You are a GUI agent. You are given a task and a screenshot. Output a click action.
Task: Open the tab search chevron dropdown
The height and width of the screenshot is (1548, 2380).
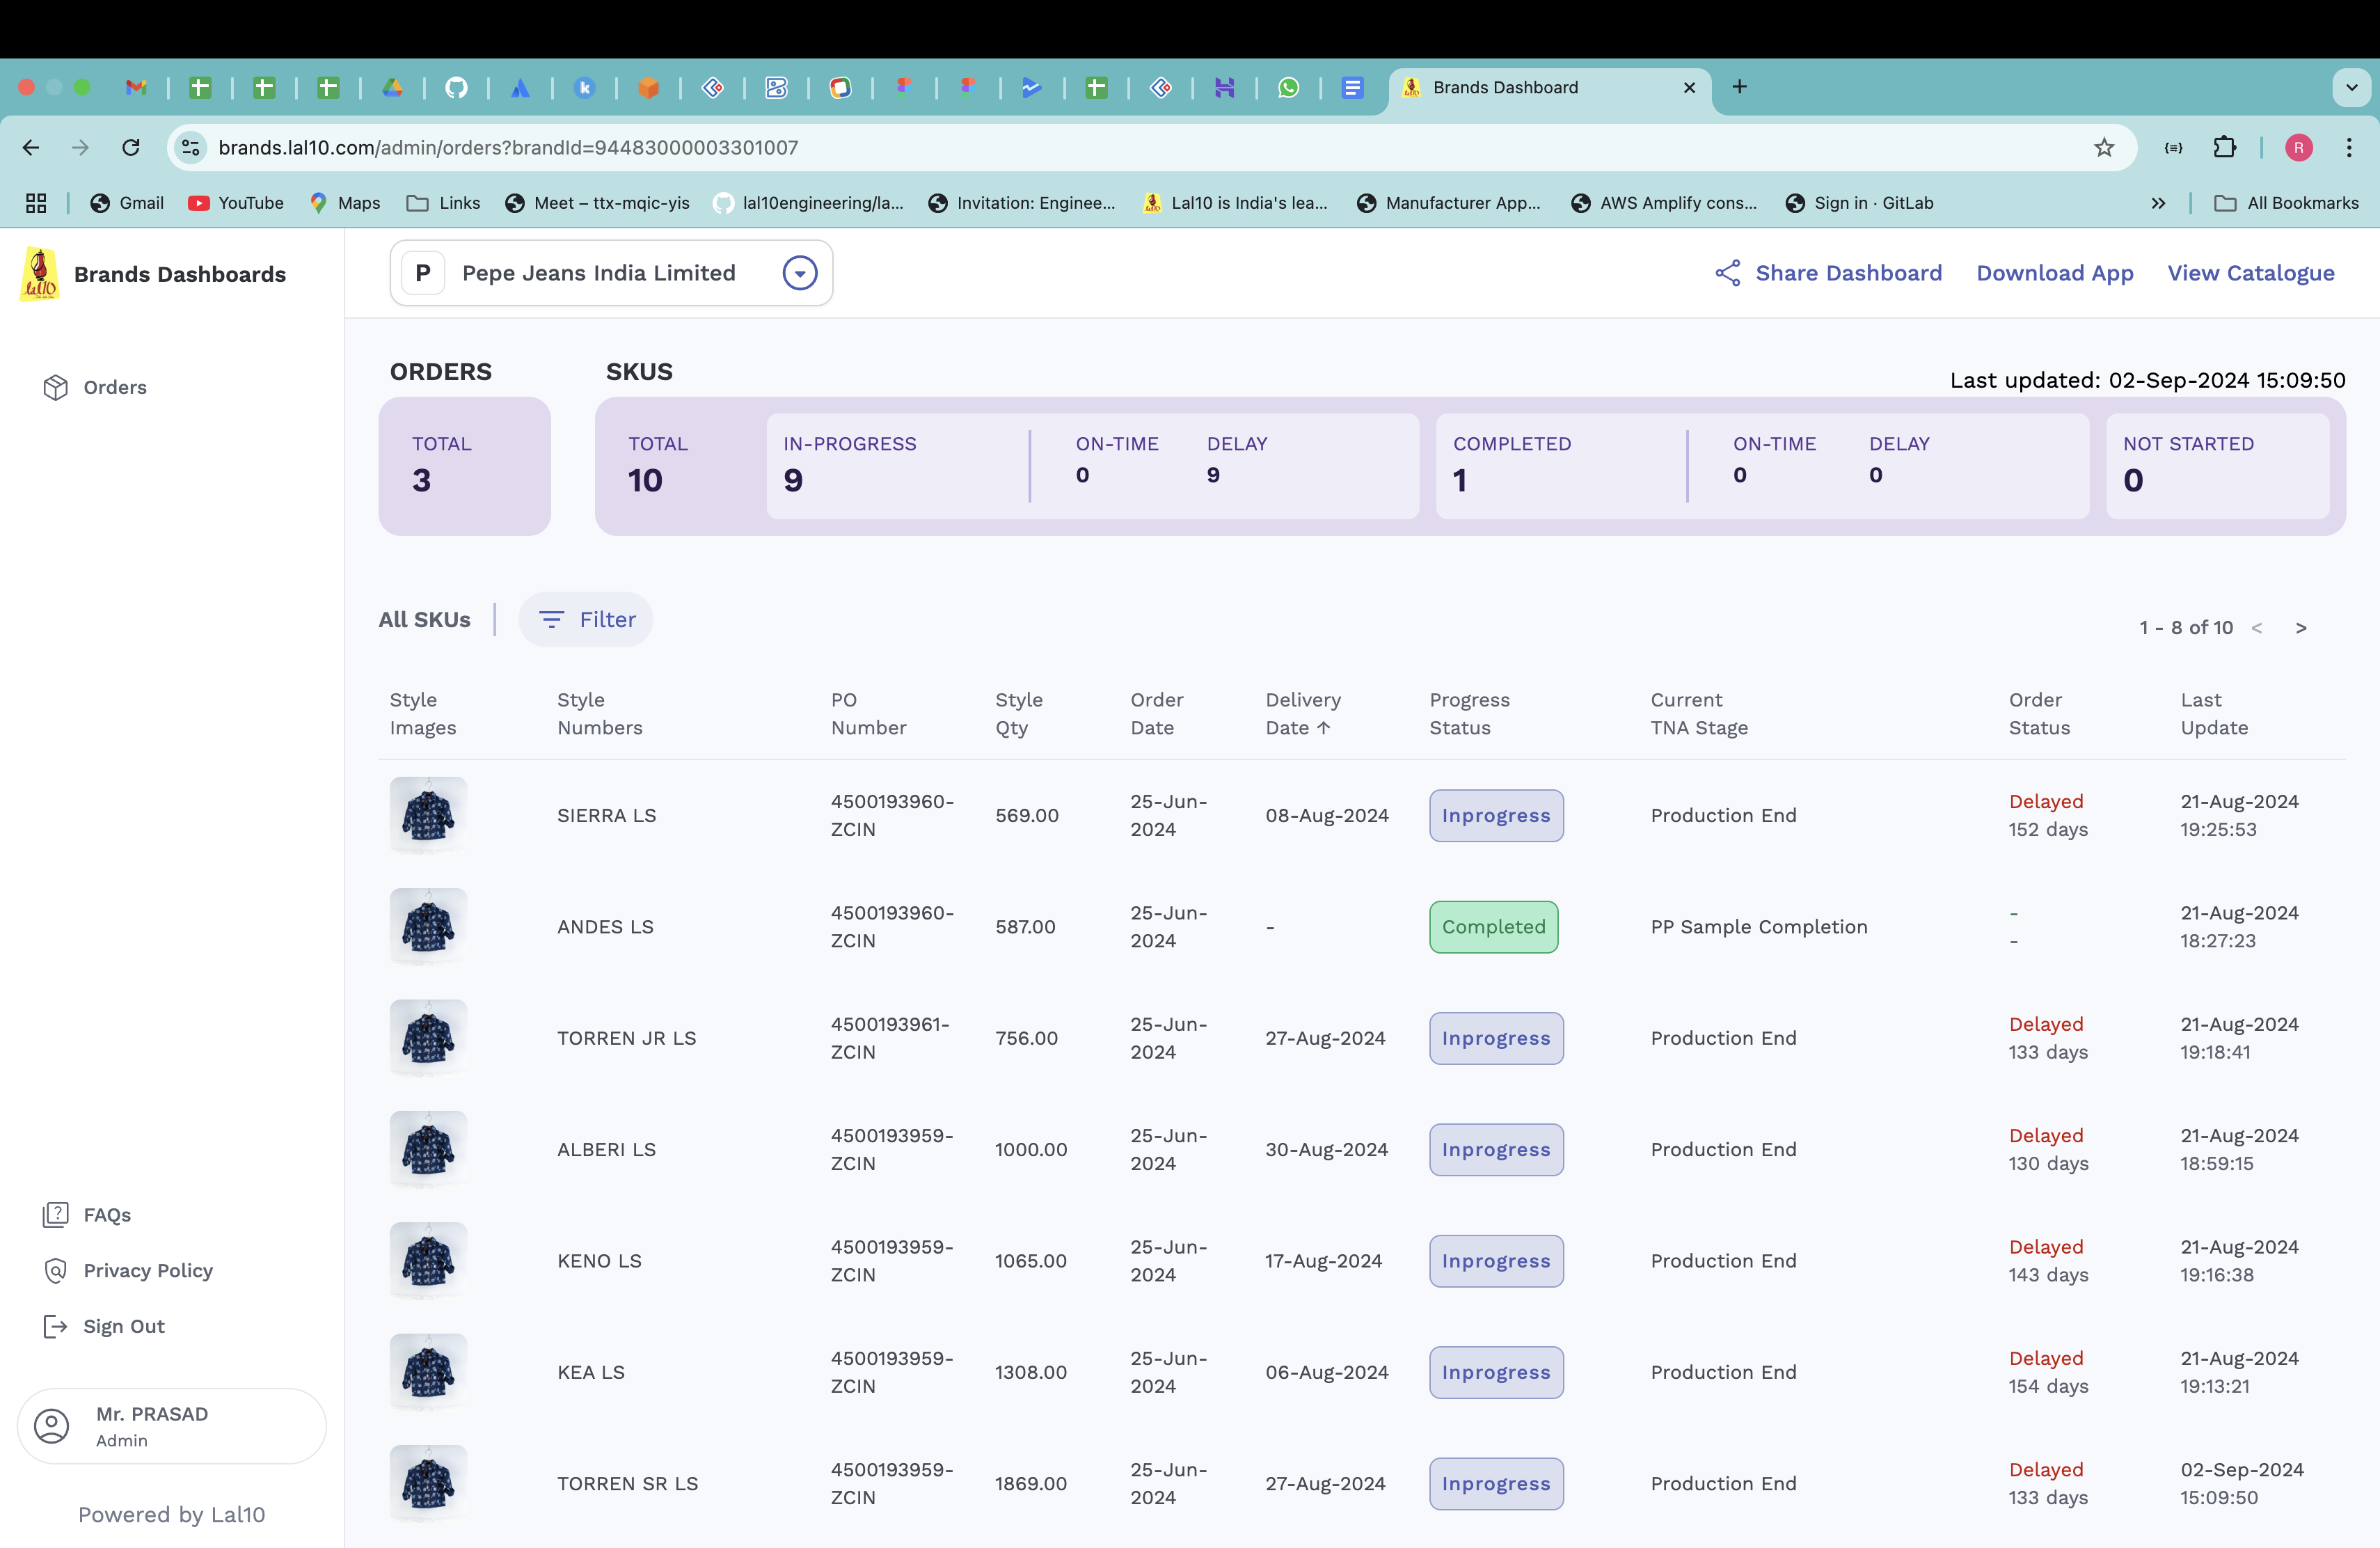pyautogui.click(x=2352, y=87)
